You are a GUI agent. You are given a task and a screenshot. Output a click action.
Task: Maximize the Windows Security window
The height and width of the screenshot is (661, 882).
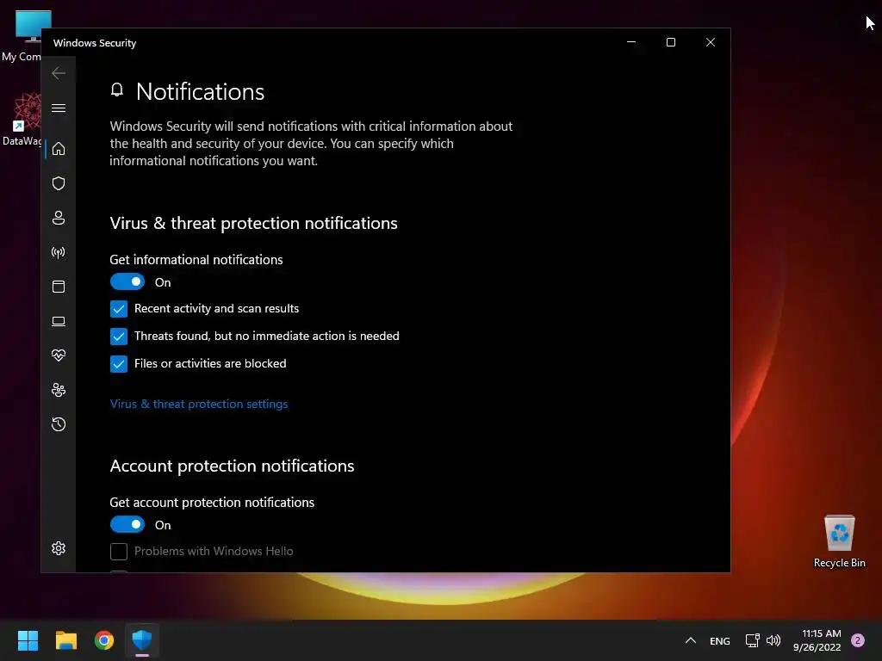tap(670, 42)
